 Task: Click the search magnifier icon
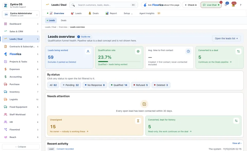73,5
